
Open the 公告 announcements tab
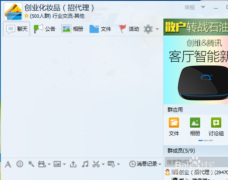click(44, 29)
